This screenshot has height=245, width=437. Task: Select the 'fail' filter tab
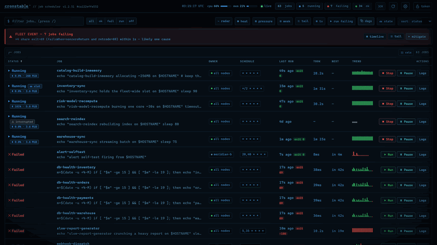111,21
